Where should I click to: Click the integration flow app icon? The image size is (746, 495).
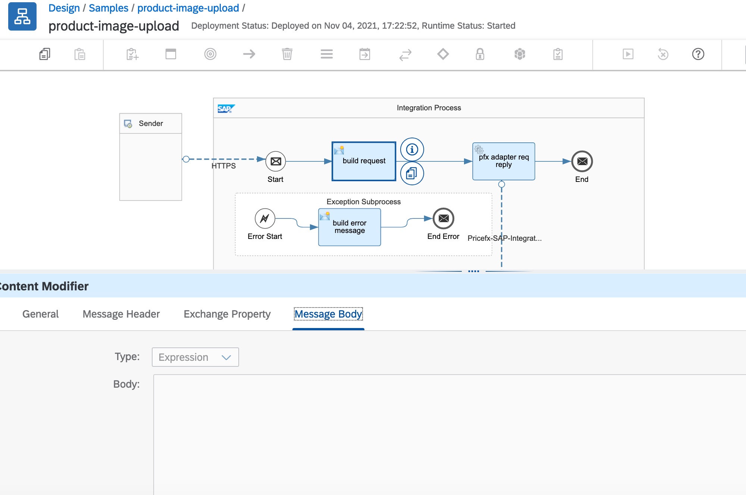22,17
